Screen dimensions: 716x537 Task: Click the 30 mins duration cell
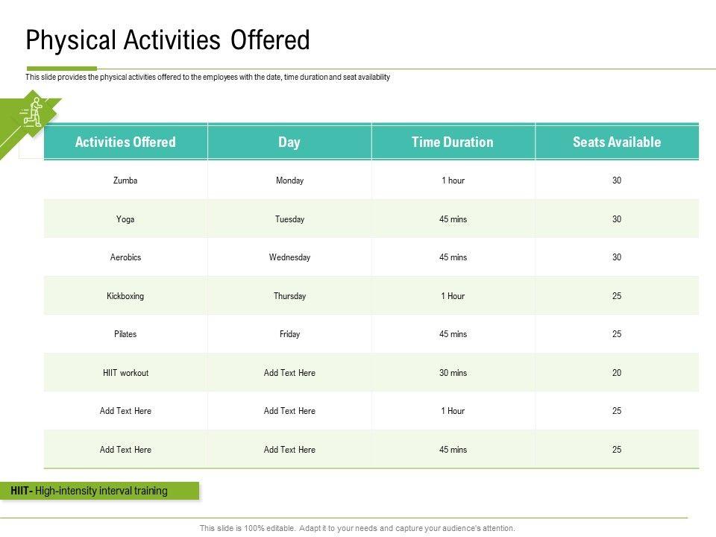pos(453,373)
